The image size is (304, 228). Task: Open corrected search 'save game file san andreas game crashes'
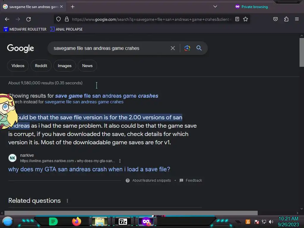(x=107, y=96)
